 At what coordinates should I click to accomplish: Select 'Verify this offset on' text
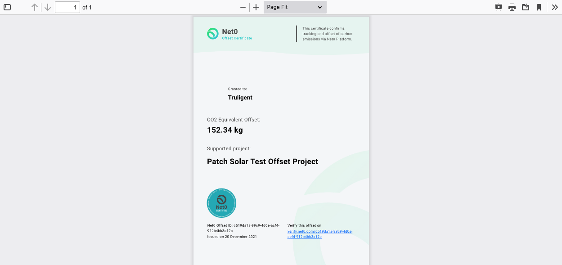[305, 225]
